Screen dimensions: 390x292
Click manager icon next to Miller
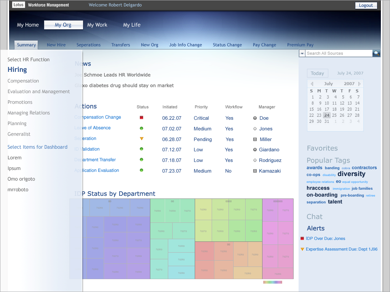(x=255, y=139)
